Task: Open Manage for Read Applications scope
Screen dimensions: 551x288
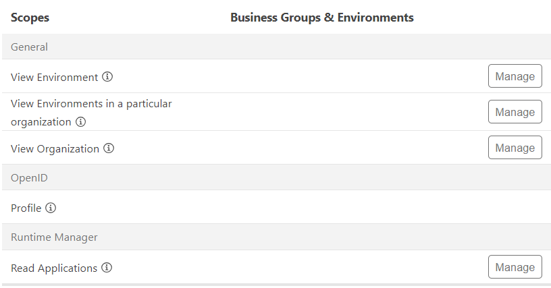Action: (x=515, y=266)
